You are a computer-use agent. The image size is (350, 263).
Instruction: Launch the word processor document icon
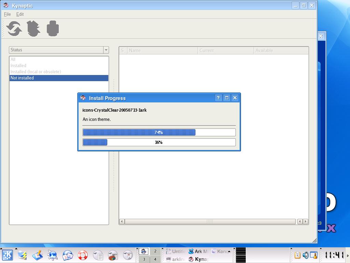(98, 255)
